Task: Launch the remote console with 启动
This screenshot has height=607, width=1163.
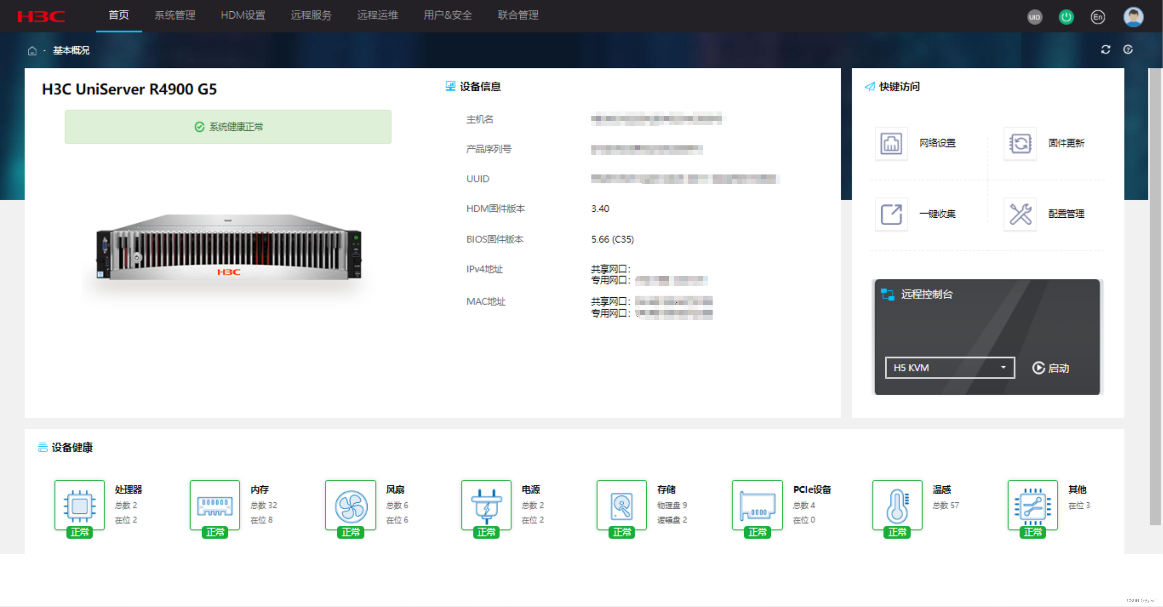Action: coord(1051,368)
